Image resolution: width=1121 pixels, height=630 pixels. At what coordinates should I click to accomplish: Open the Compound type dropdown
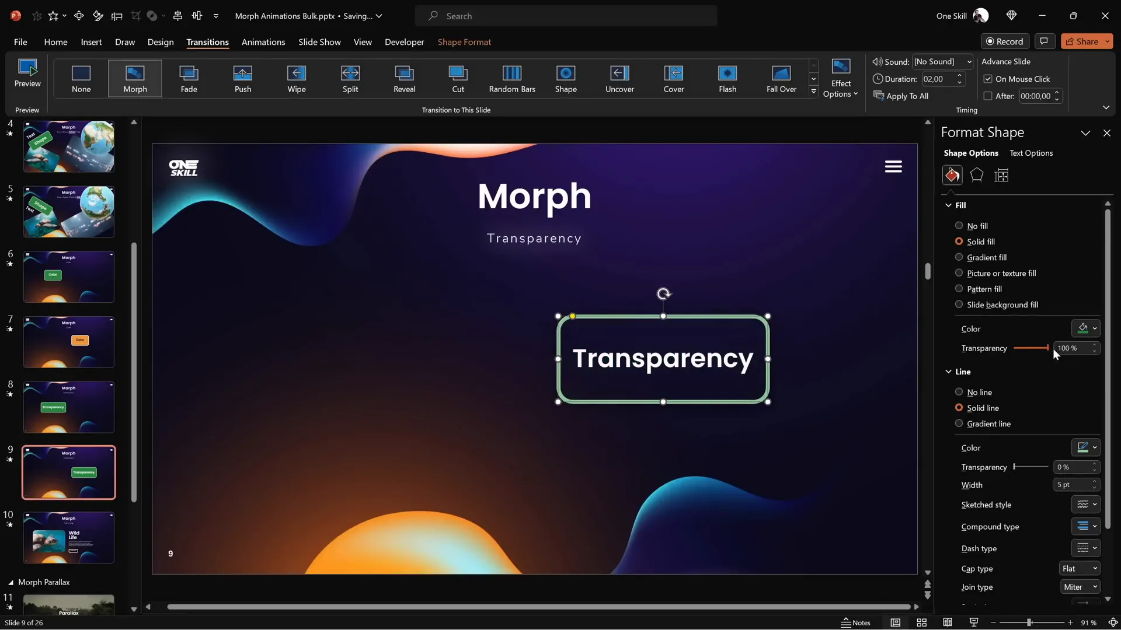(x=1086, y=526)
